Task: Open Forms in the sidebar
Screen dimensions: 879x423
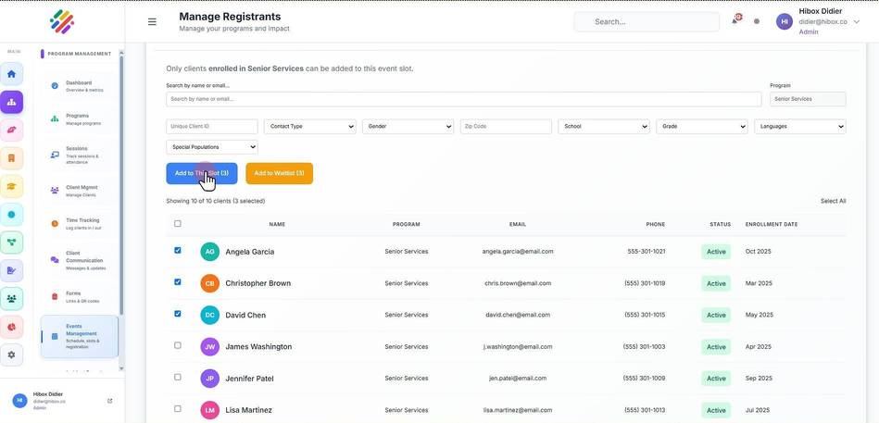Action: pyautogui.click(x=79, y=296)
